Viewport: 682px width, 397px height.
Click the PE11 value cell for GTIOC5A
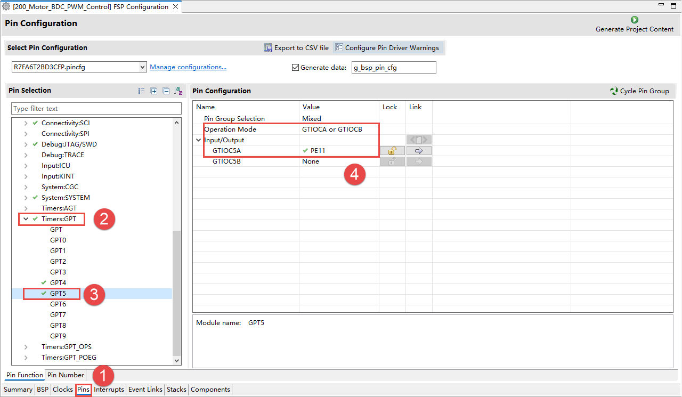(x=339, y=151)
